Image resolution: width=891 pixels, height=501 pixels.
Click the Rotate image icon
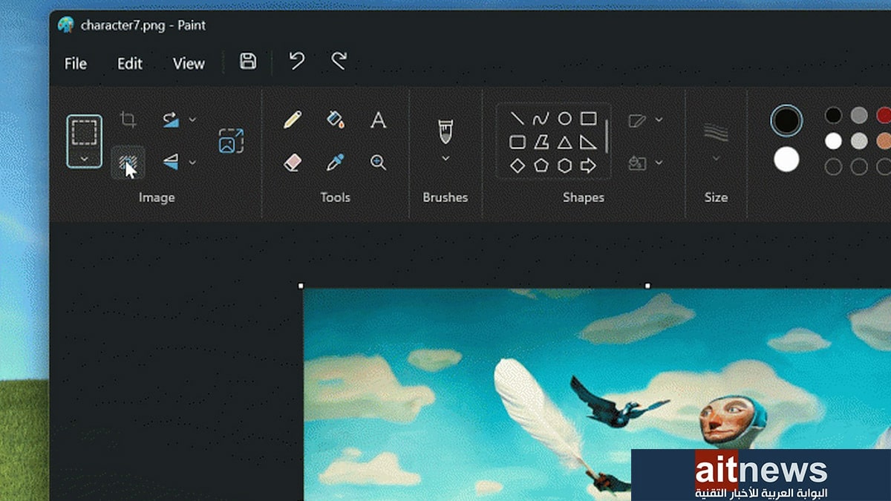tap(171, 119)
